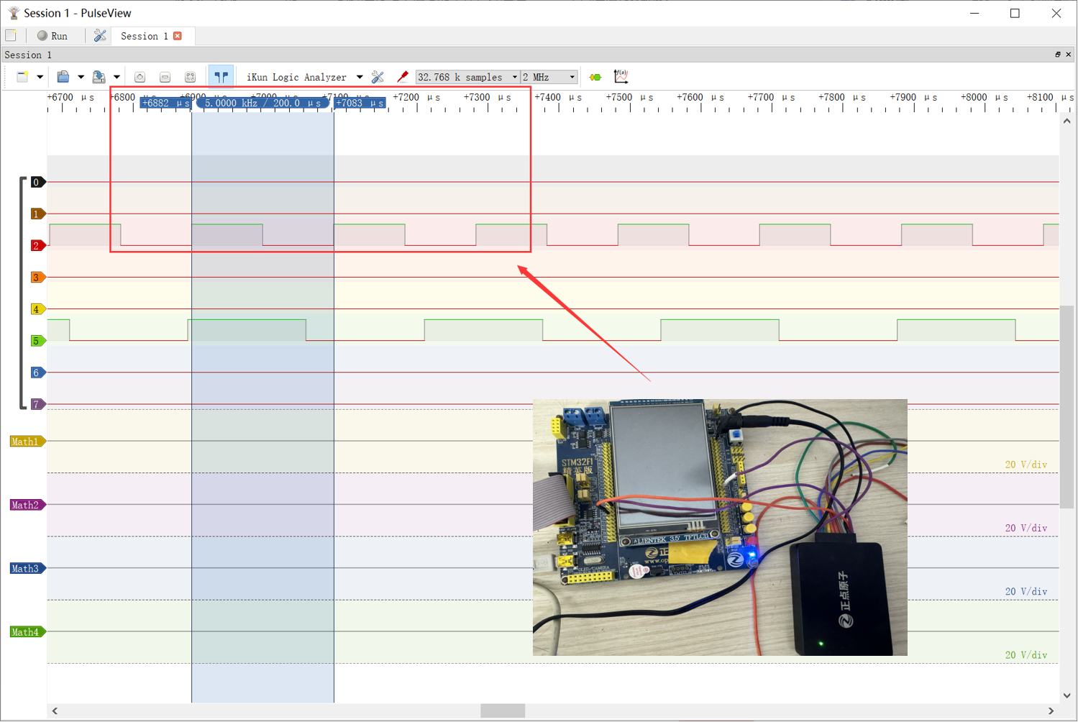Image resolution: width=1078 pixels, height=722 pixels.
Task: Select digital channel 2 label
Action: point(36,245)
